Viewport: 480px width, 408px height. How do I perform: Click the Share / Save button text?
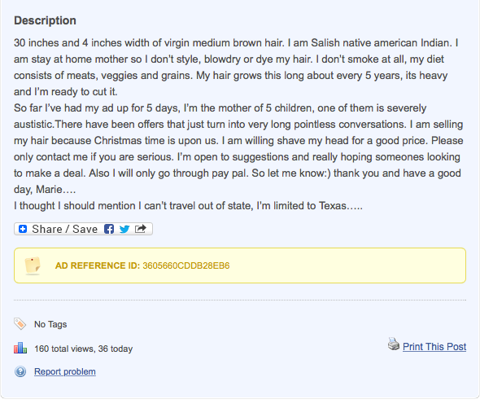click(x=64, y=229)
